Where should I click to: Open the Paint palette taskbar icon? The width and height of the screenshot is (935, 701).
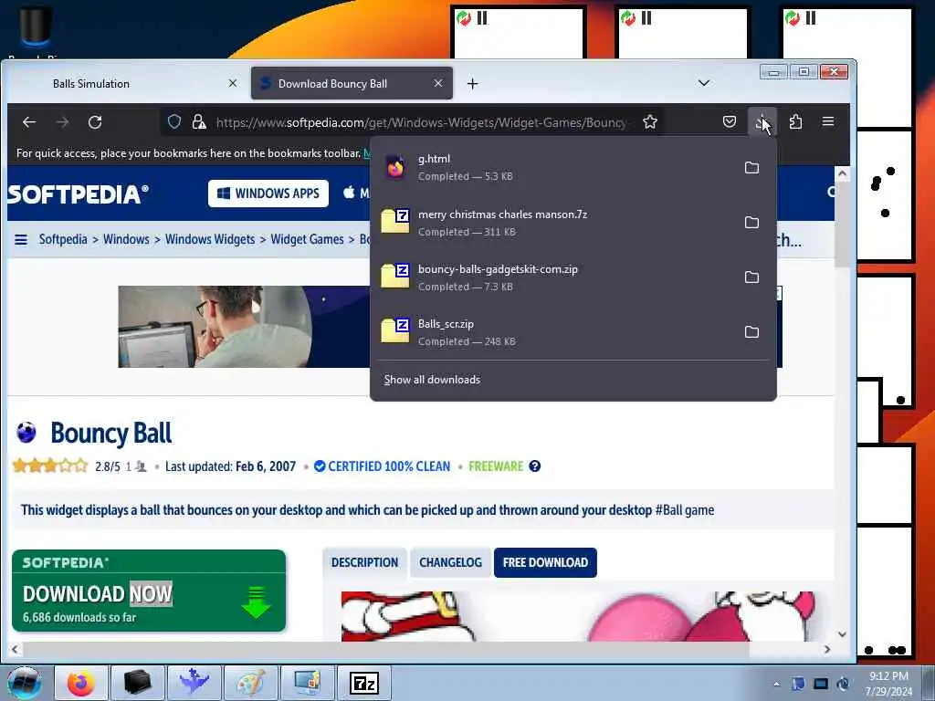click(x=251, y=683)
